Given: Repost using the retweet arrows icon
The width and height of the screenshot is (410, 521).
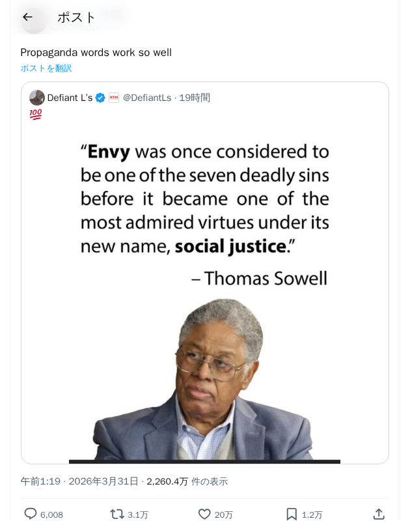Looking at the screenshot, I should 118,514.
